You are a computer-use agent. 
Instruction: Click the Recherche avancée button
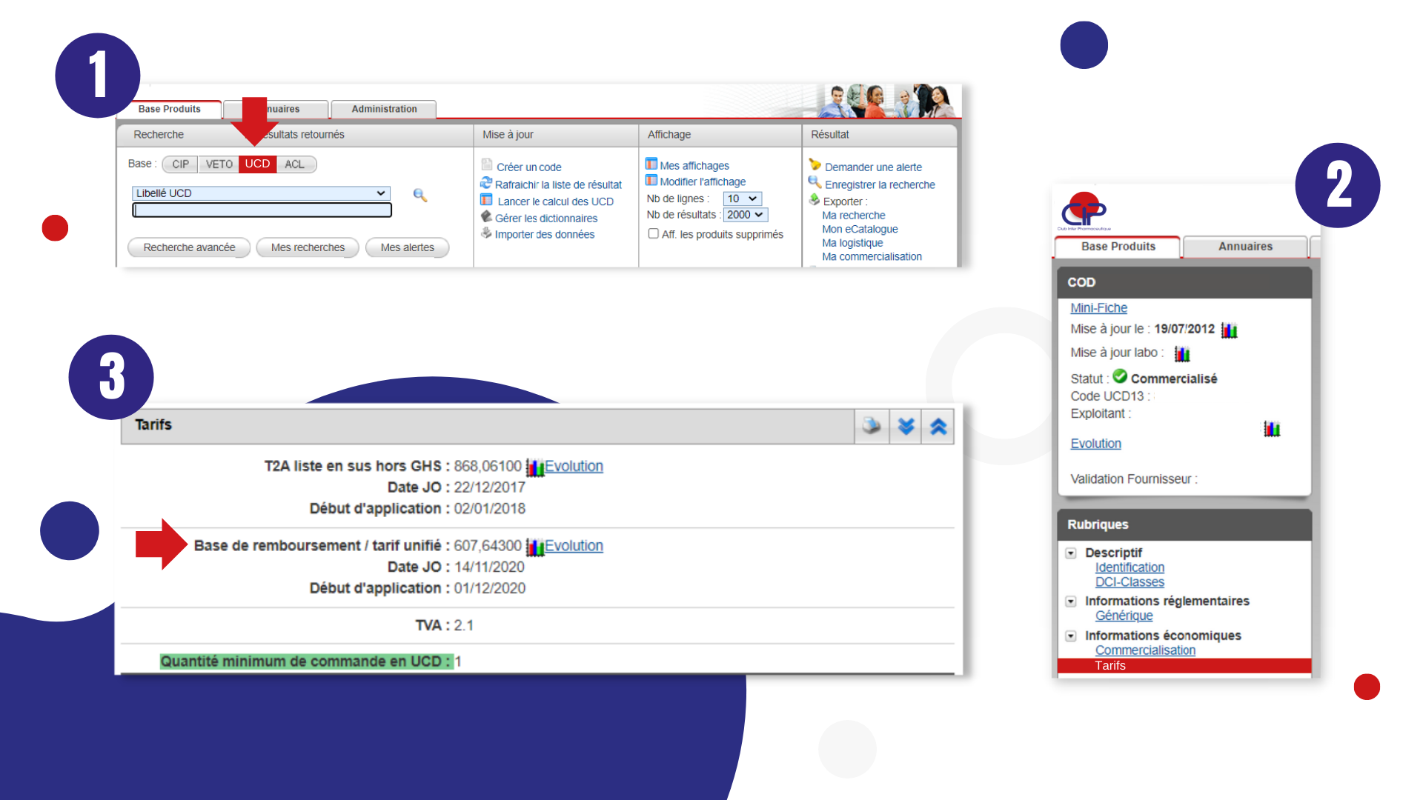click(189, 247)
